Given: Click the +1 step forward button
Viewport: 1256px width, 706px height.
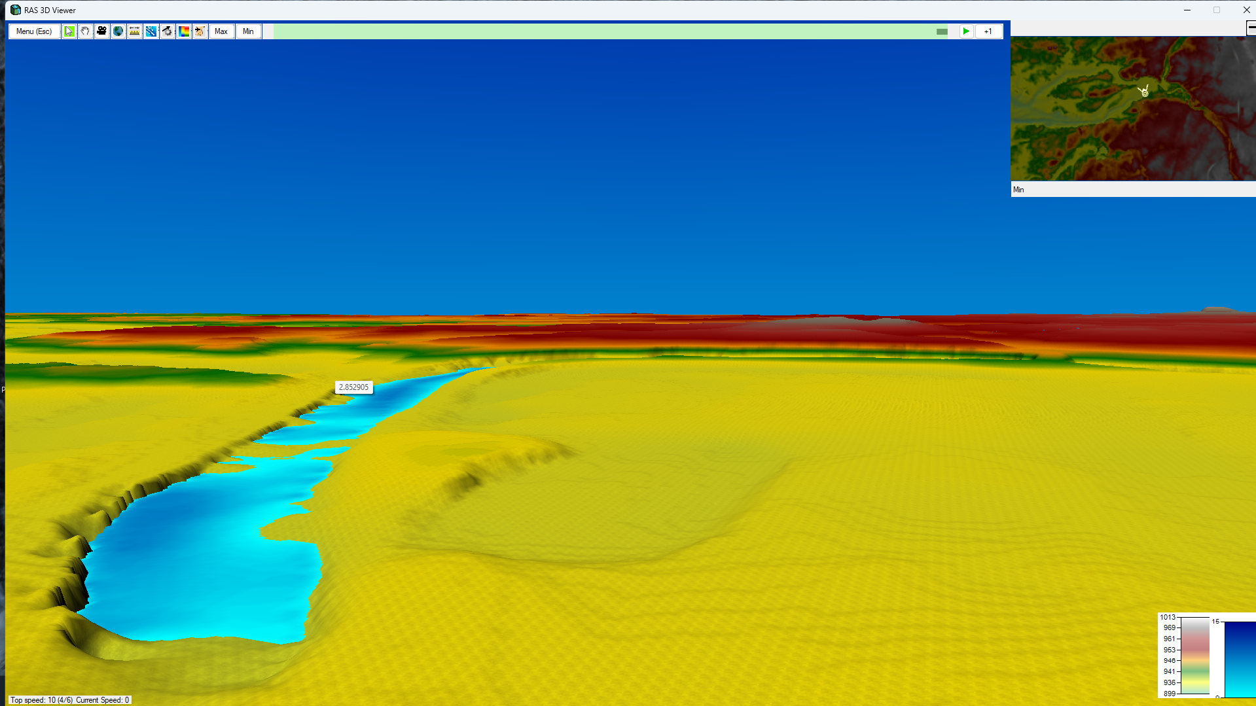Looking at the screenshot, I should (x=988, y=31).
